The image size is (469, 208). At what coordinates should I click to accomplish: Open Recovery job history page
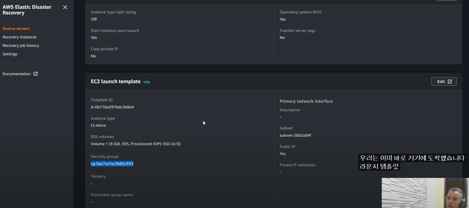coord(21,46)
